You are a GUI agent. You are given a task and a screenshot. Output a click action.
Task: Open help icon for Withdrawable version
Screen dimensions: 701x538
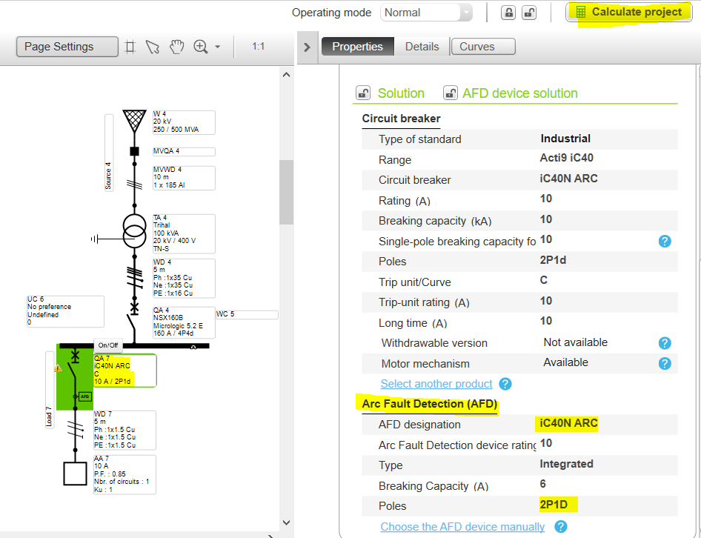[665, 343]
